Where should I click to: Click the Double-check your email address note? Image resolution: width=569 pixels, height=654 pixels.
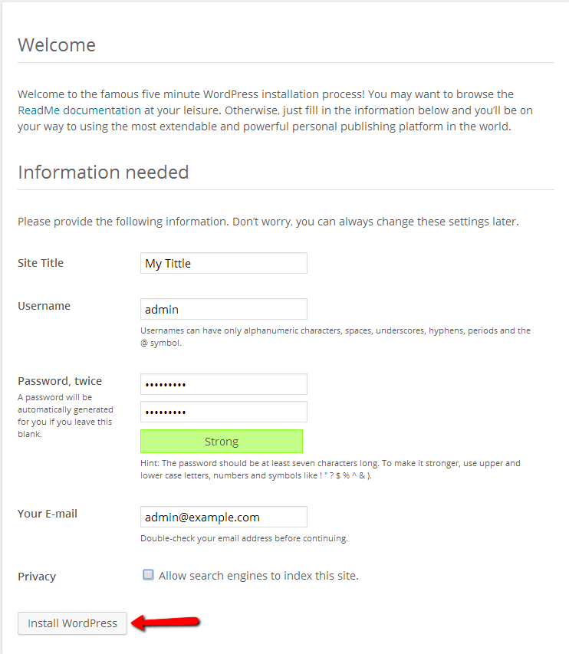(244, 538)
